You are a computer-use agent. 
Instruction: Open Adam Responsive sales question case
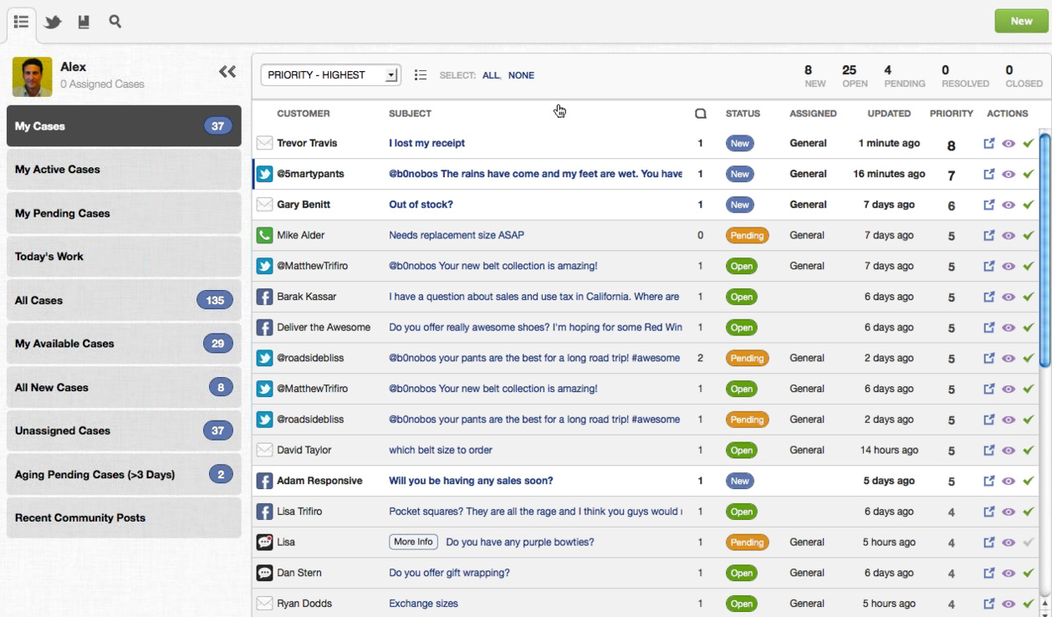coord(471,481)
